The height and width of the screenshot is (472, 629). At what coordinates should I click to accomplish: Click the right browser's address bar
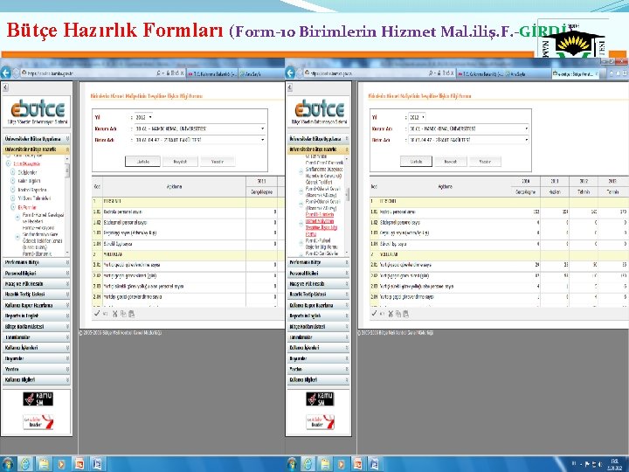(367, 73)
